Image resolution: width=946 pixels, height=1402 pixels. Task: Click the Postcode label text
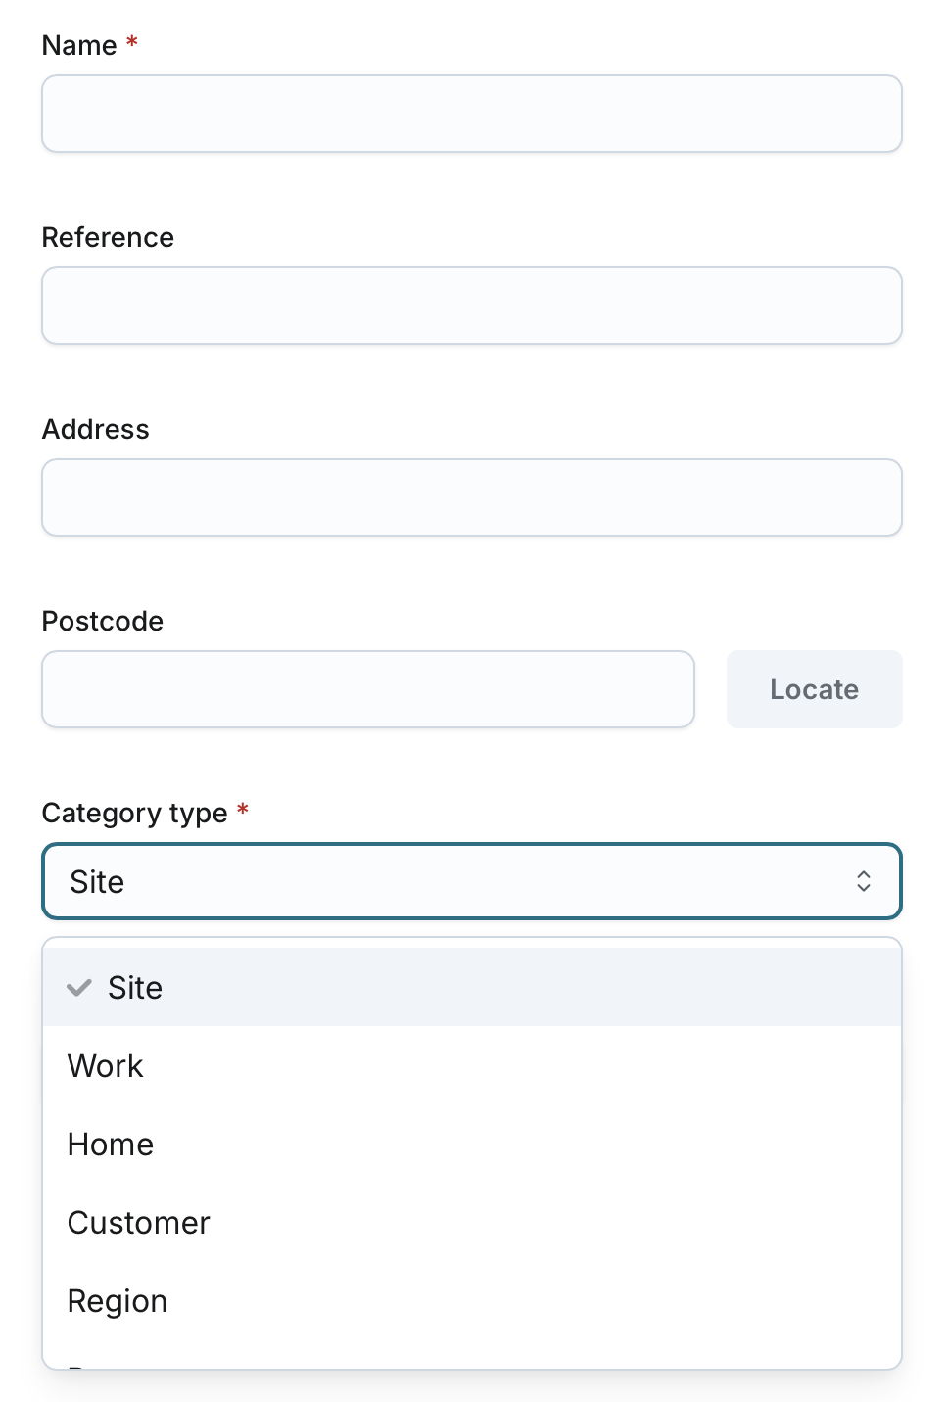[x=103, y=621]
